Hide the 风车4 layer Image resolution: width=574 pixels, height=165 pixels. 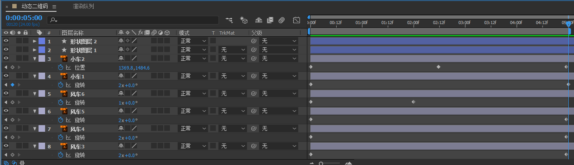tap(6, 129)
